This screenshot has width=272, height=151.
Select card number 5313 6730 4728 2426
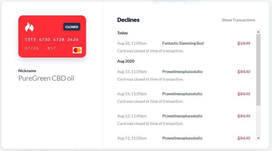point(52,40)
